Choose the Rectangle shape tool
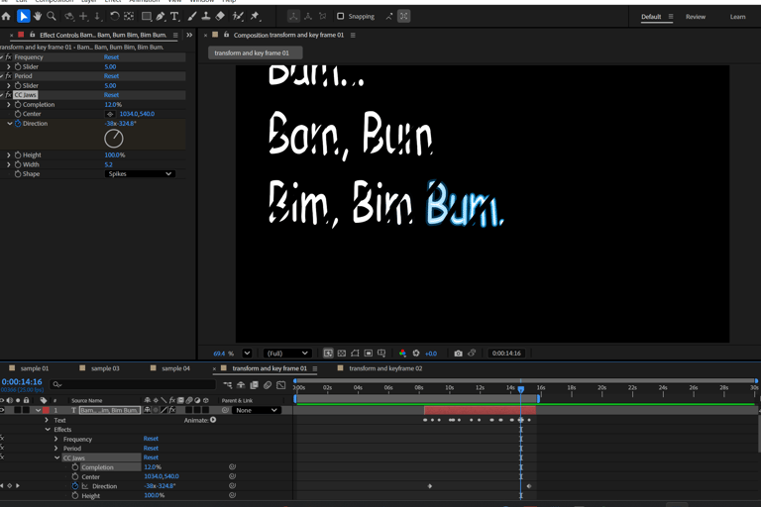The height and width of the screenshot is (507, 761). pos(146,16)
